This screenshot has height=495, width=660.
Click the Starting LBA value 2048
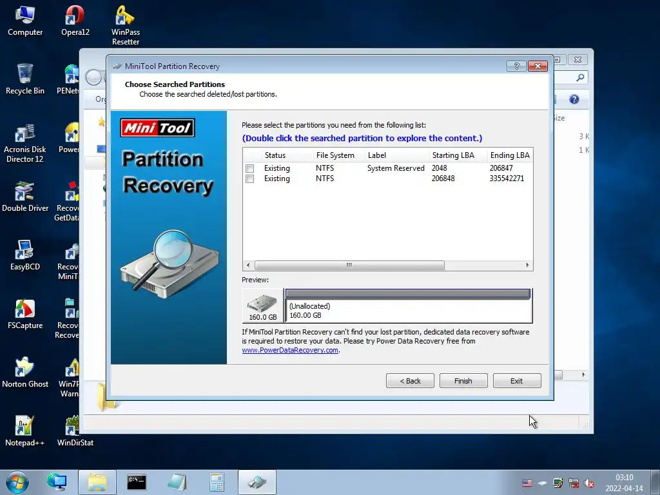(439, 168)
